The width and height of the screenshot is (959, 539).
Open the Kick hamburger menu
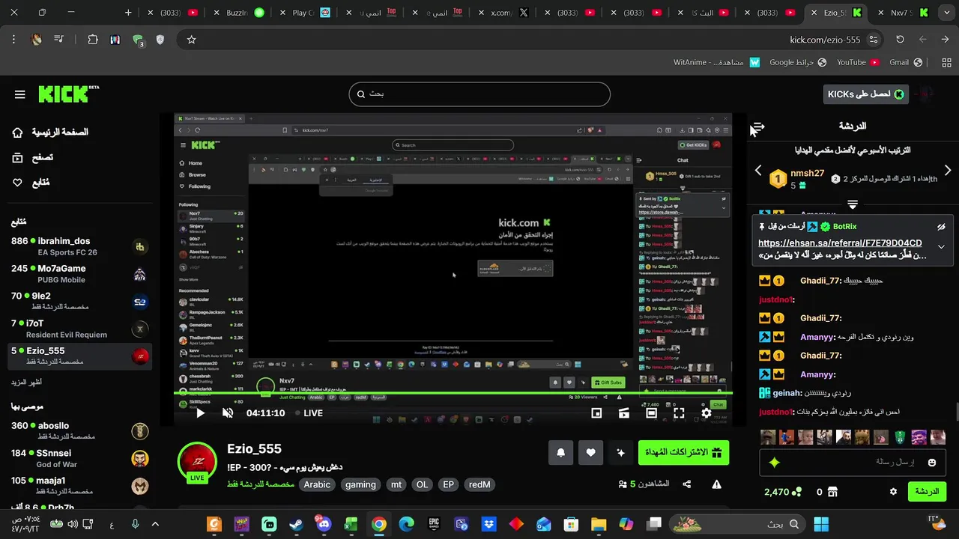[x=20, y=94]
